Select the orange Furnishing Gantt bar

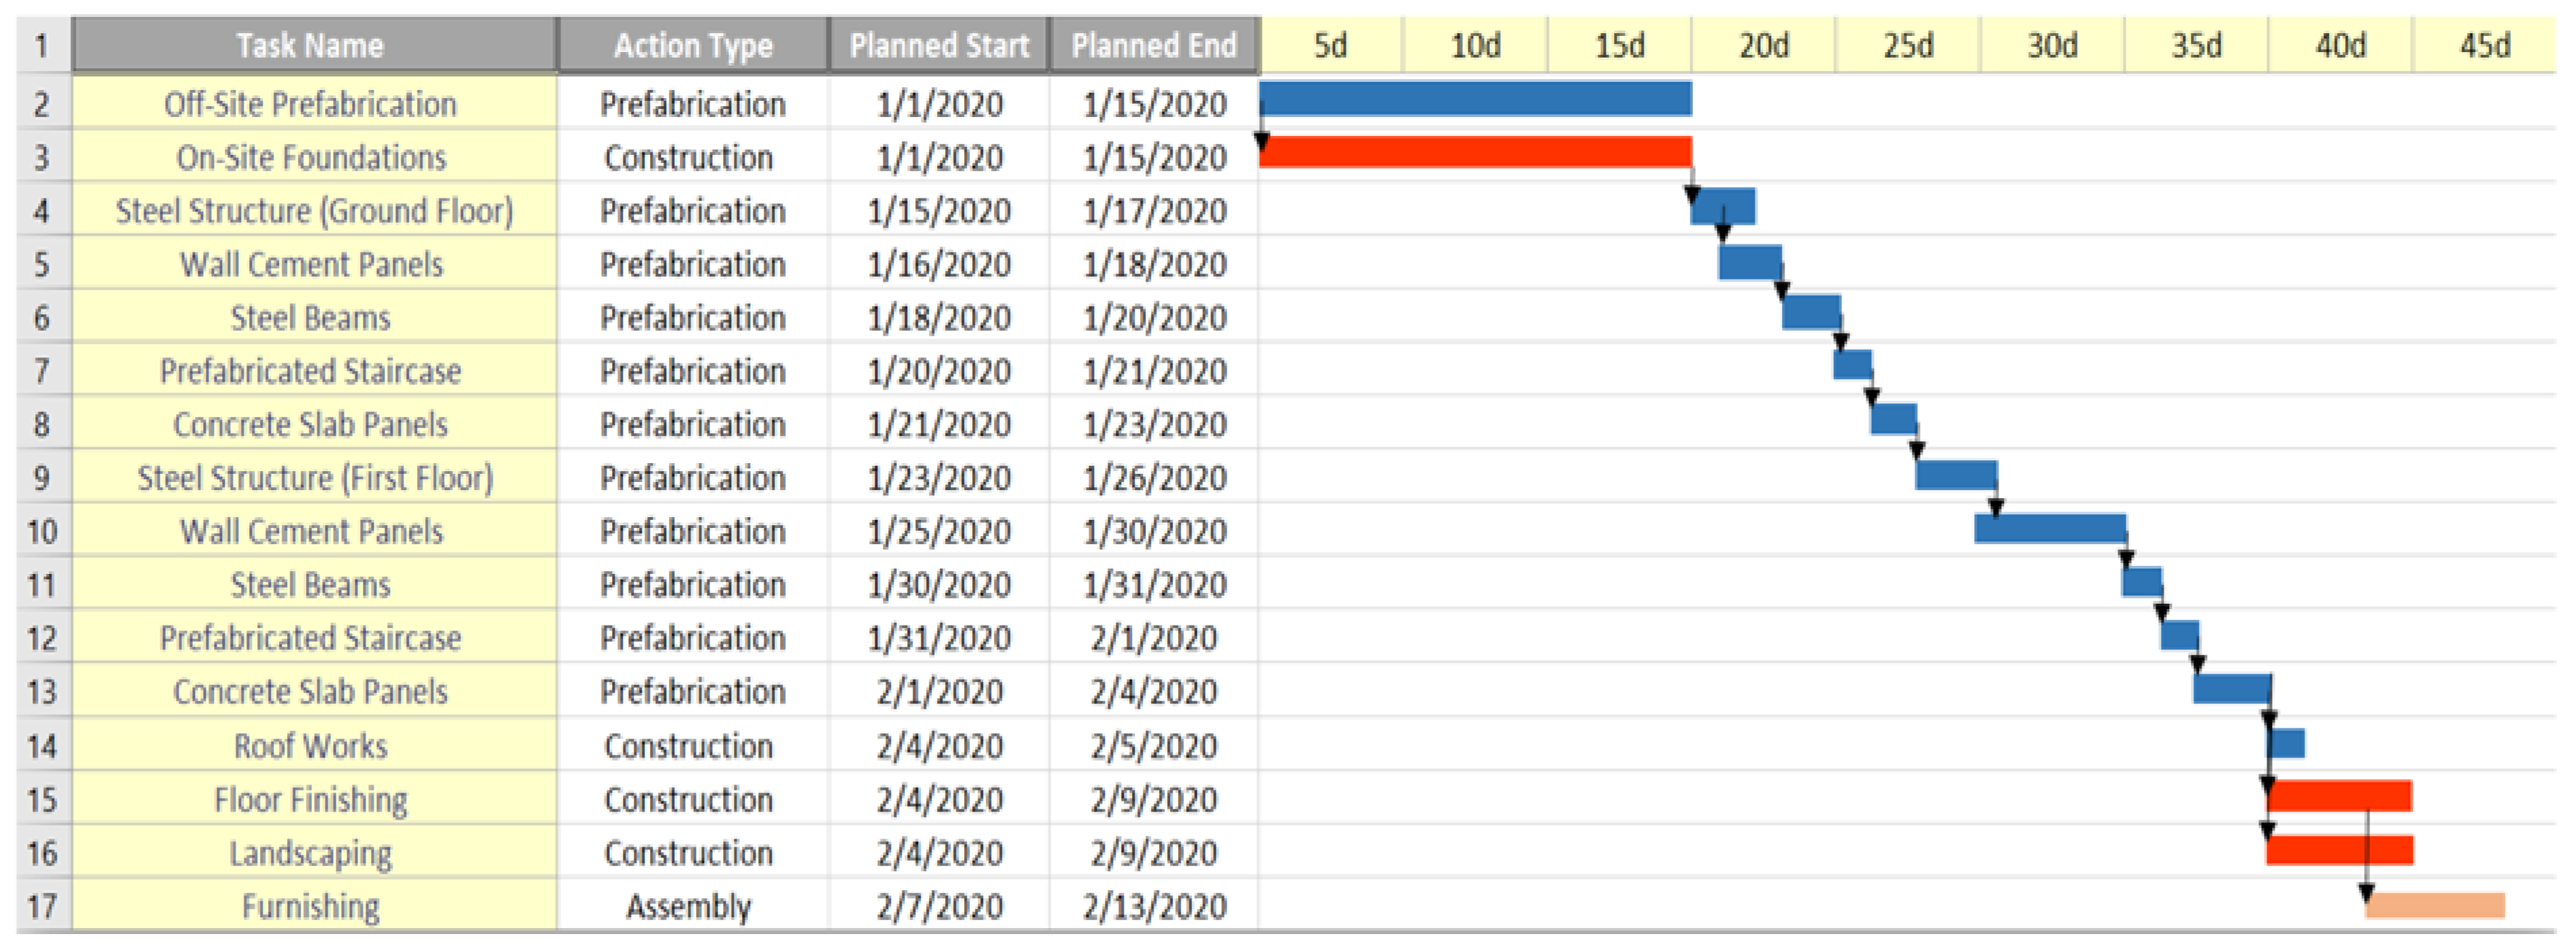2435,905
